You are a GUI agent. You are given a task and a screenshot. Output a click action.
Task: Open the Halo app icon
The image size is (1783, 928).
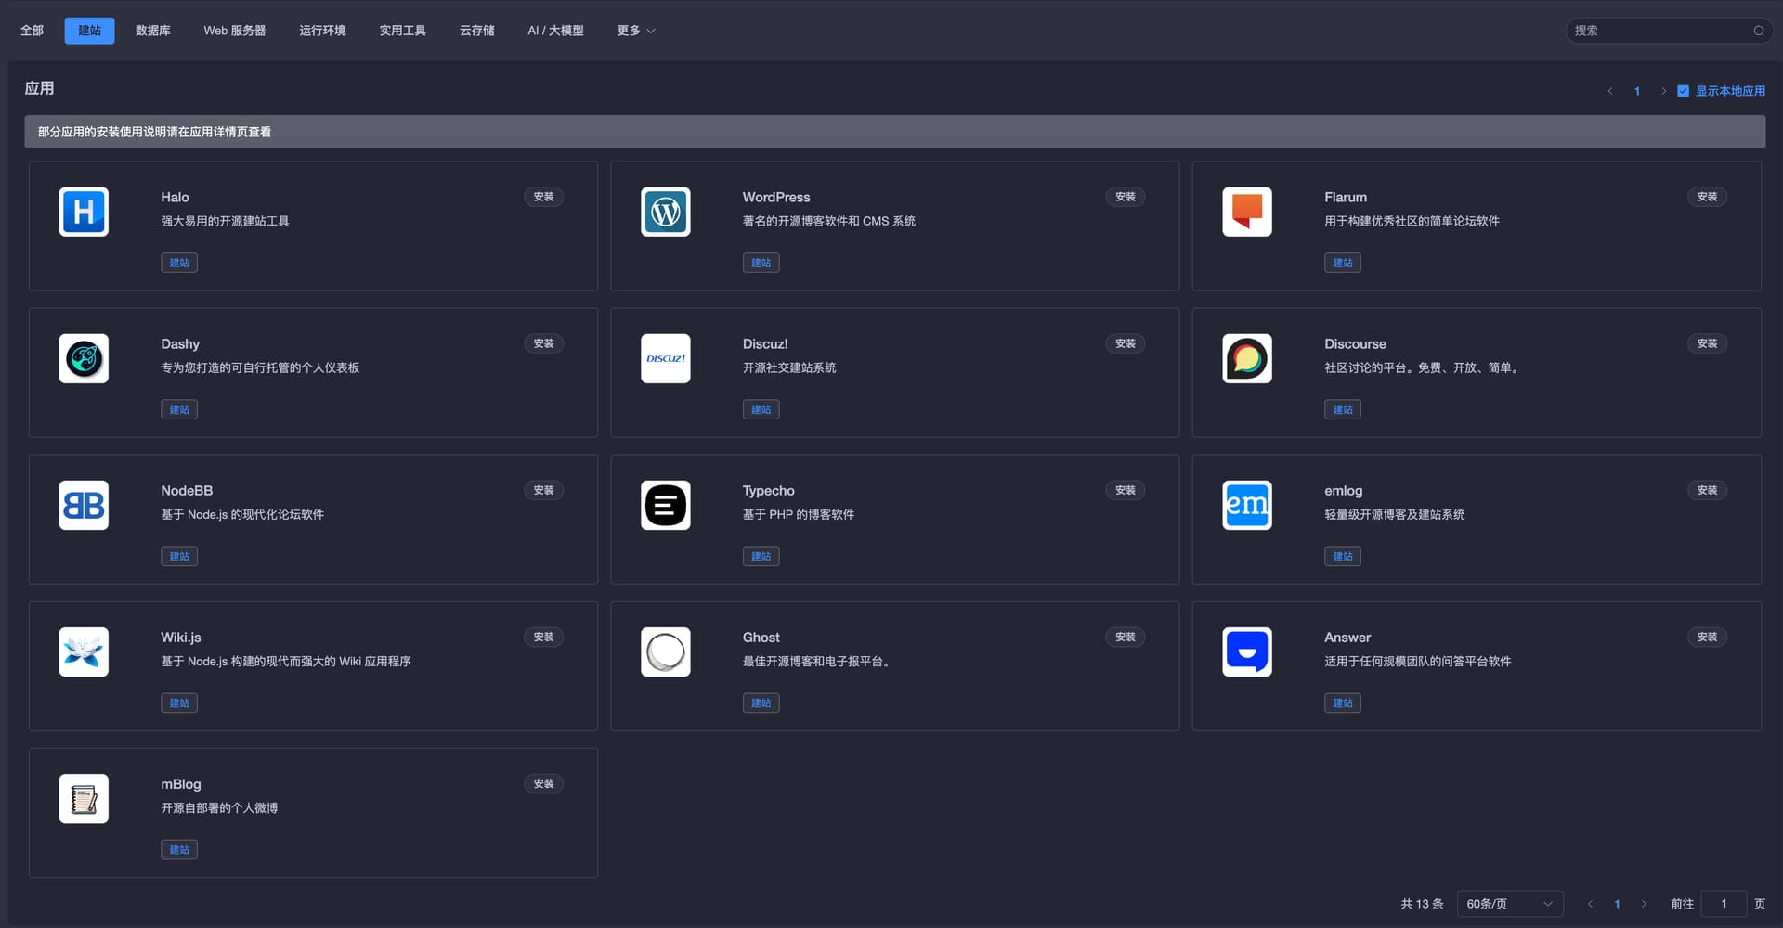(x=84, y=212)
